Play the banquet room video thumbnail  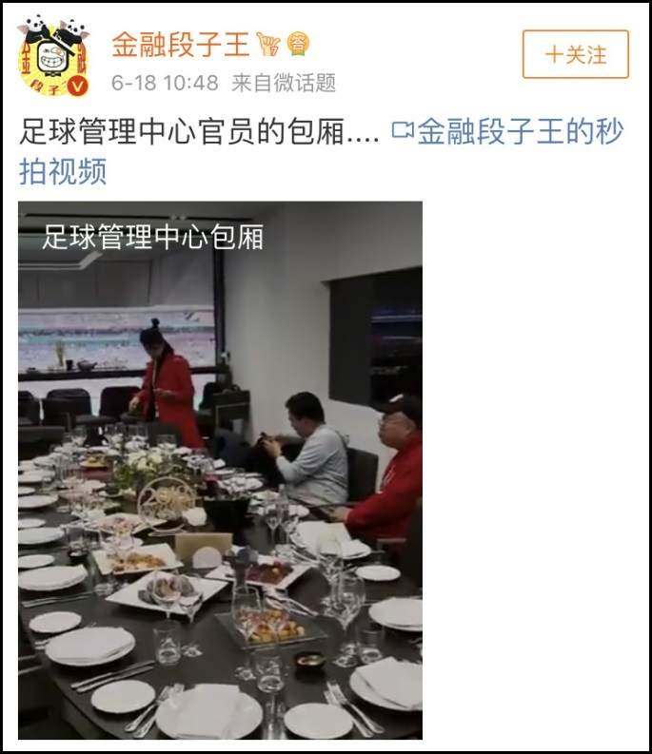pos(220,471)
